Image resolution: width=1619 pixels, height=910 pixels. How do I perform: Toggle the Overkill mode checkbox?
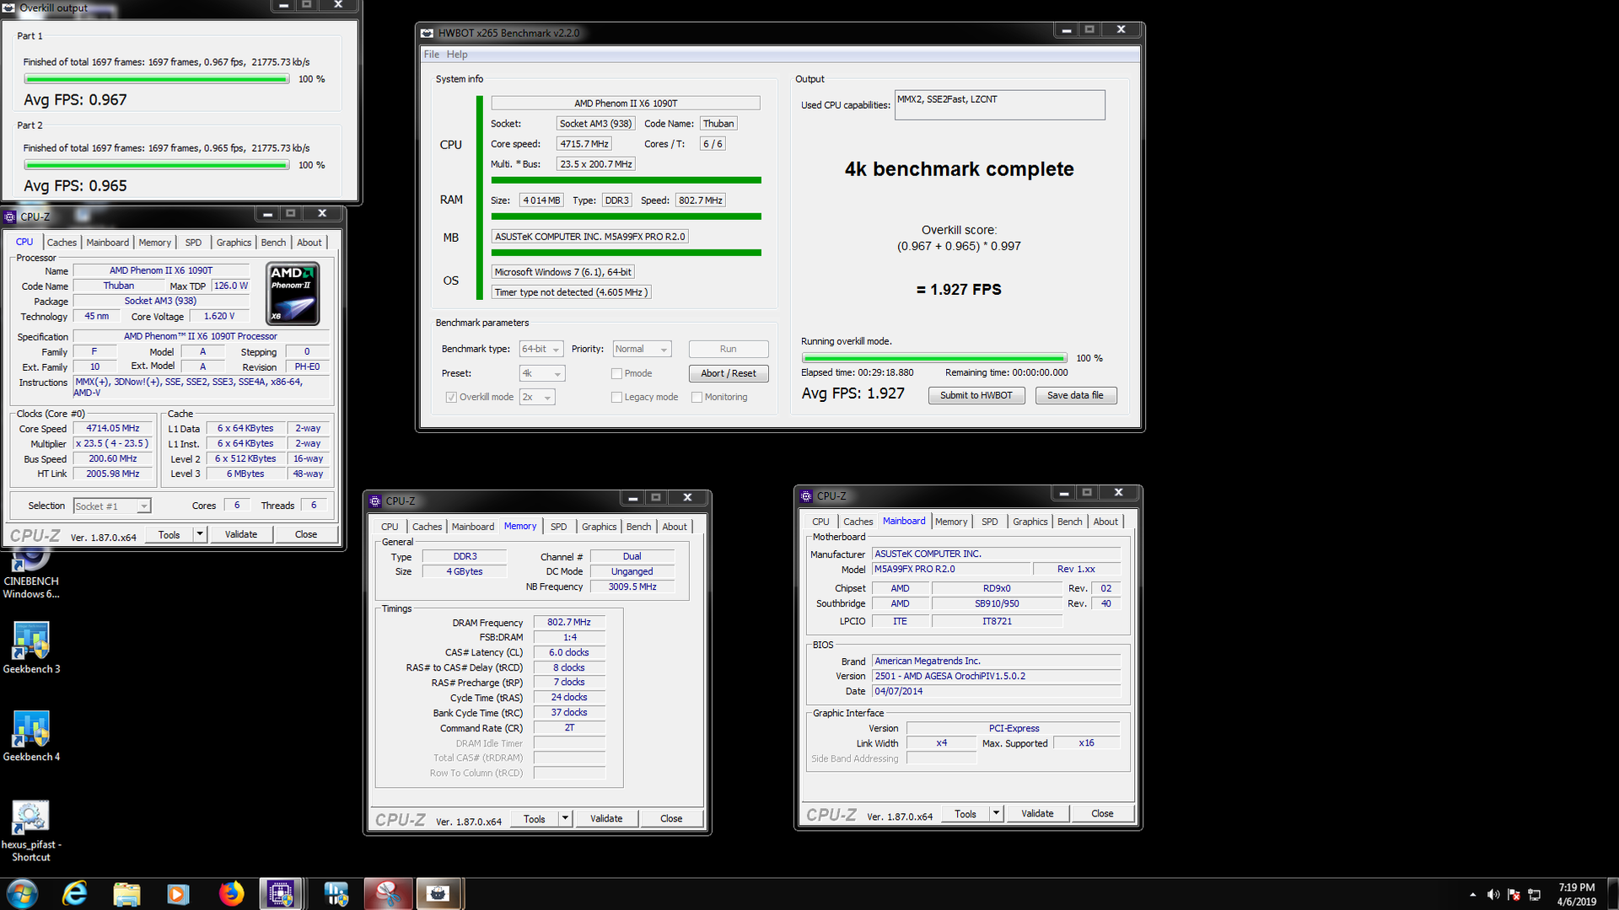pyautogui.click(x=451, y=397)
